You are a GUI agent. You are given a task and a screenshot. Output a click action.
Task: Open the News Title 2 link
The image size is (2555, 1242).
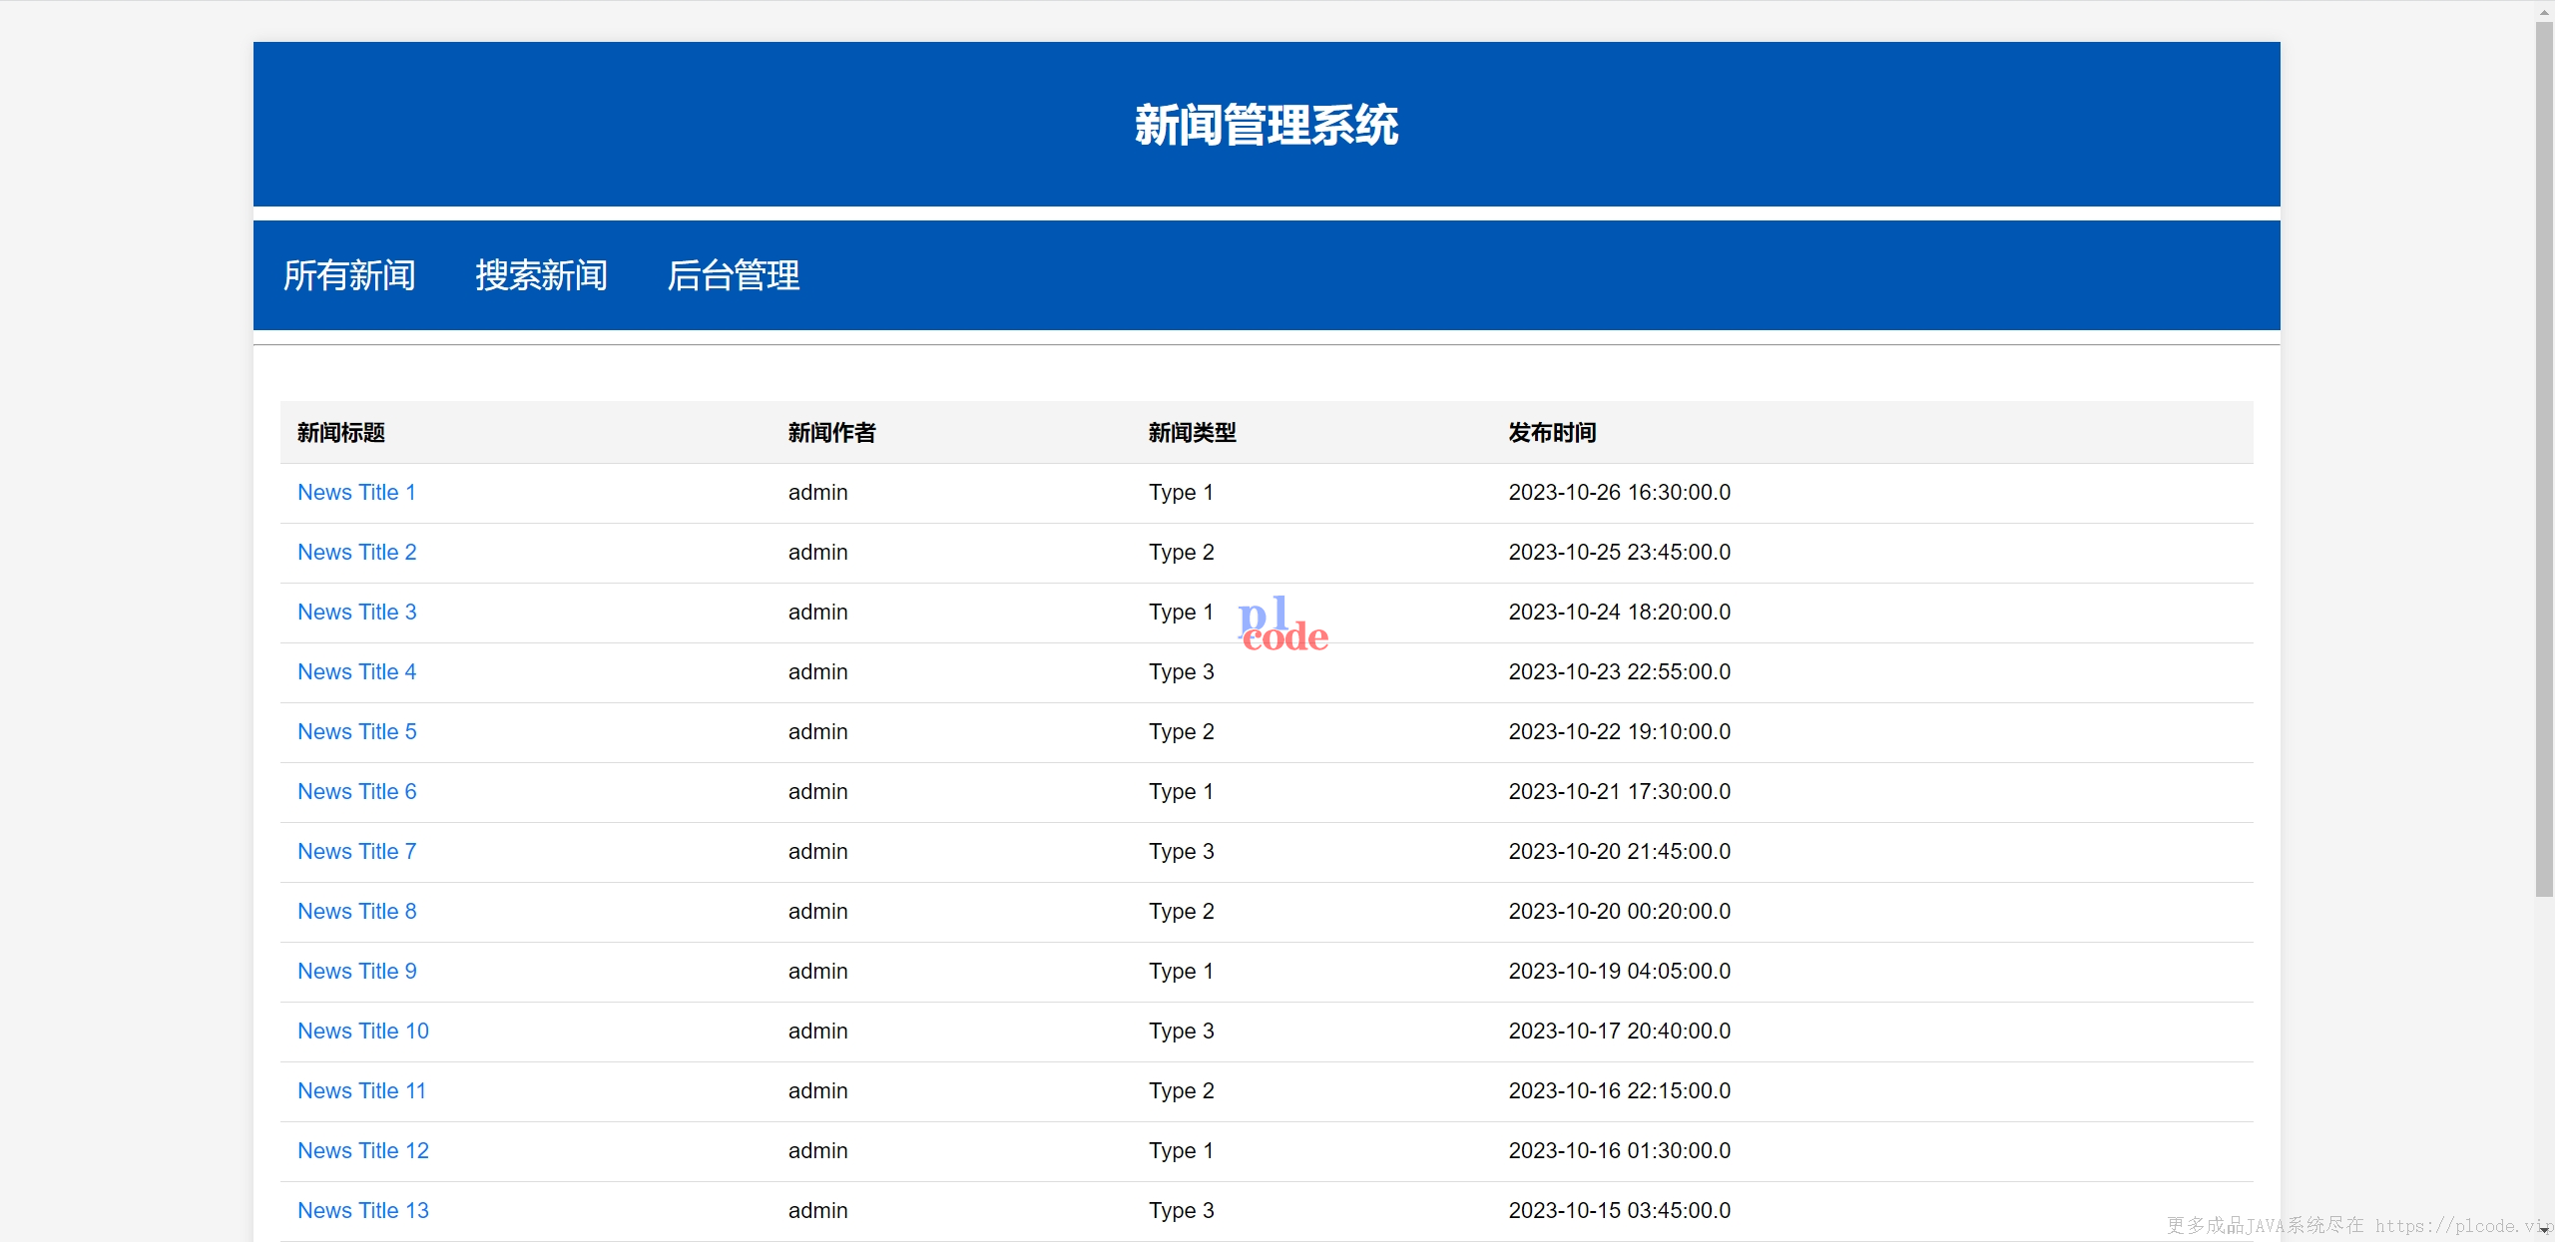click(357, 553)
